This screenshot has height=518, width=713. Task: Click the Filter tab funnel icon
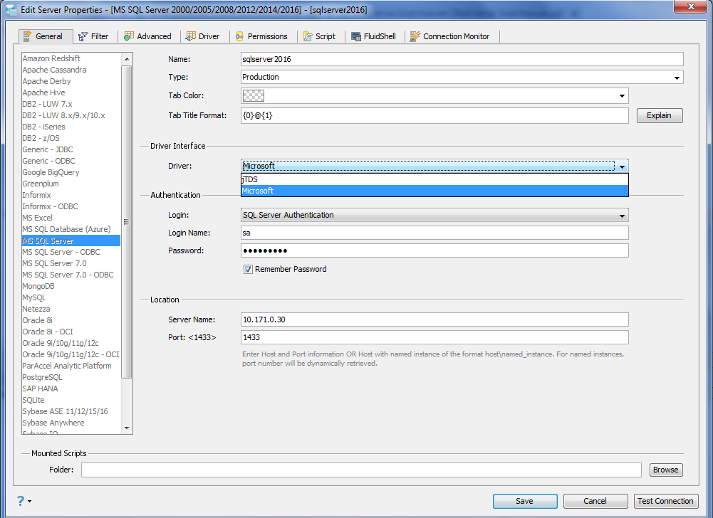[83, 36]
